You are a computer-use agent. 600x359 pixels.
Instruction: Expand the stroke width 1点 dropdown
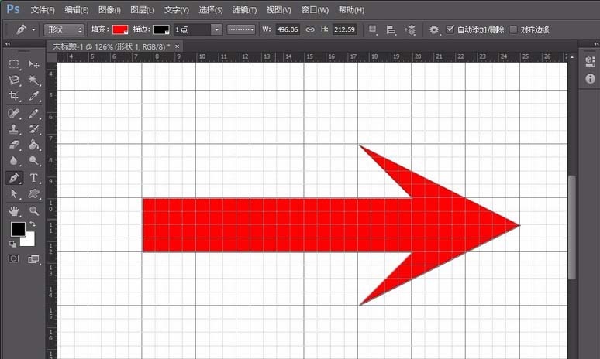tap(216, 29)
